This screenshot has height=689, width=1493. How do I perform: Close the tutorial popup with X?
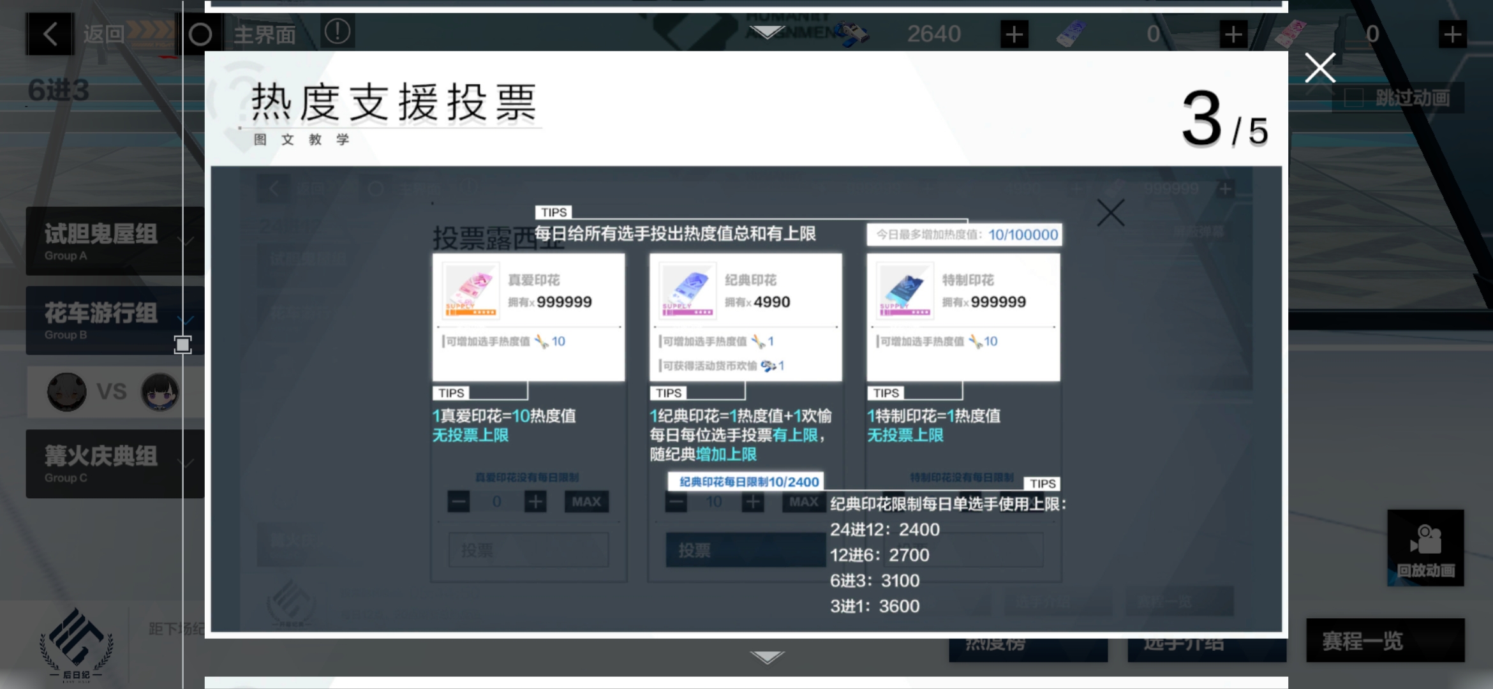[x=1320, y=68]
